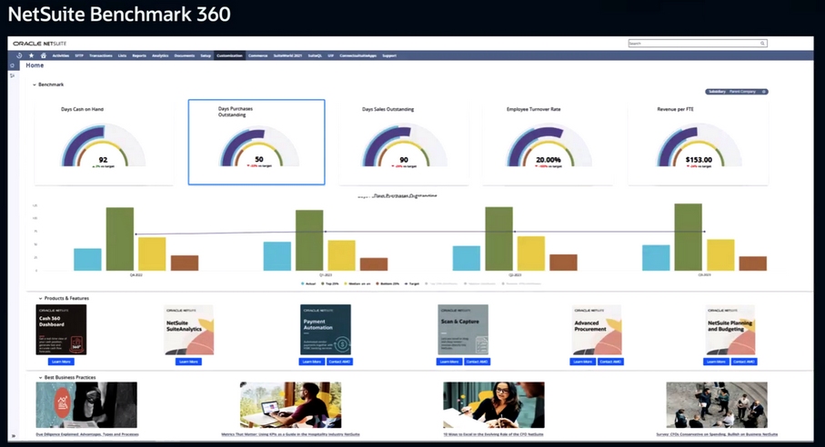This screenshot has height=447, width=825.
Task: Open the SuiteQL menu
Action: (x=315, y=55)
